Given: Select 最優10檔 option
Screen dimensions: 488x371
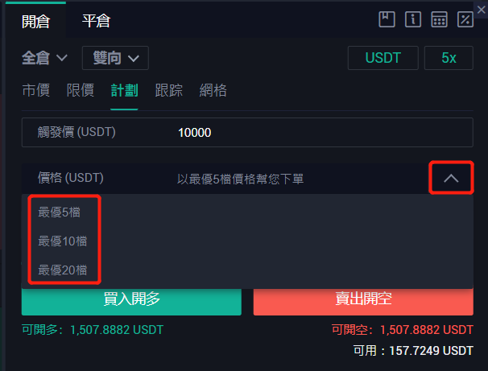Looking at the screenshot, I should point(62,241).
